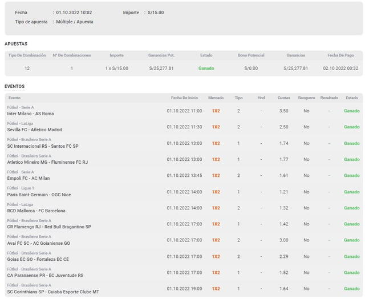
Task: Click the Mercado column header
Action: [216, 98]
